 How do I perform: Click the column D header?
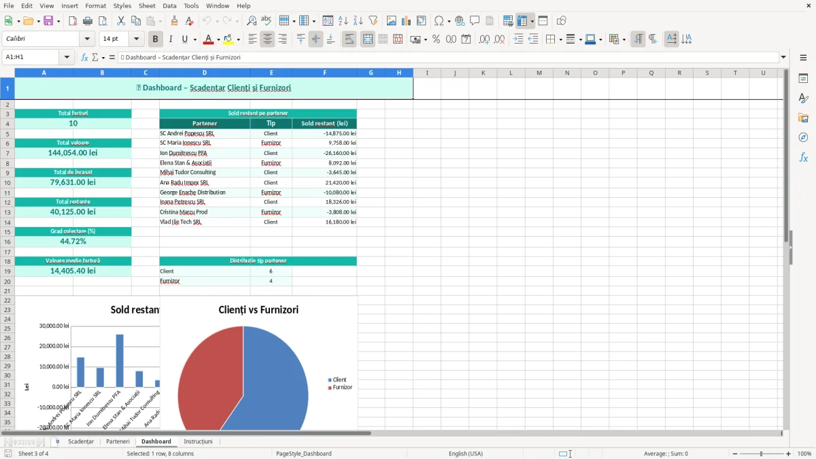tap(204, 73)
